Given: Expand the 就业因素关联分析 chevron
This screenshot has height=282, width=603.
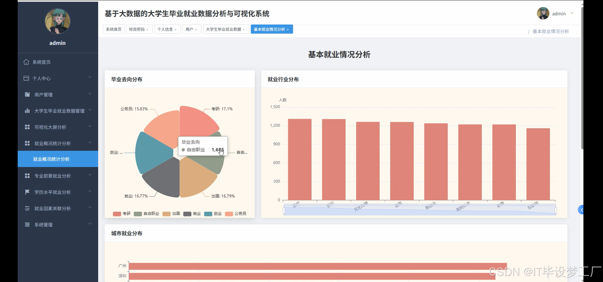Looking at the screenshot, I should coord(90,207).
